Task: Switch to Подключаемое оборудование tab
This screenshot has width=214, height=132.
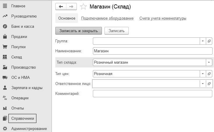Action: (x=107, y=18)
